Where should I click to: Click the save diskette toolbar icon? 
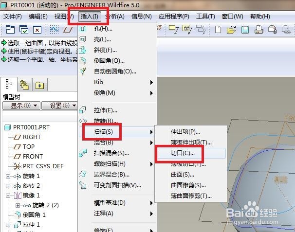click(x=245, y=30)
